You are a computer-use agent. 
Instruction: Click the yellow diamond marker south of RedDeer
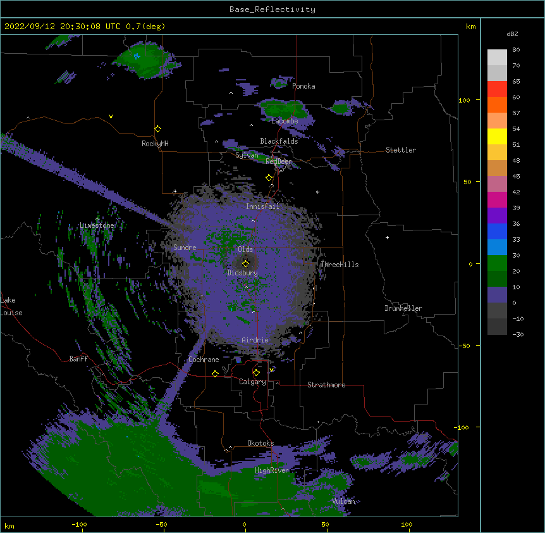(269, 178)
